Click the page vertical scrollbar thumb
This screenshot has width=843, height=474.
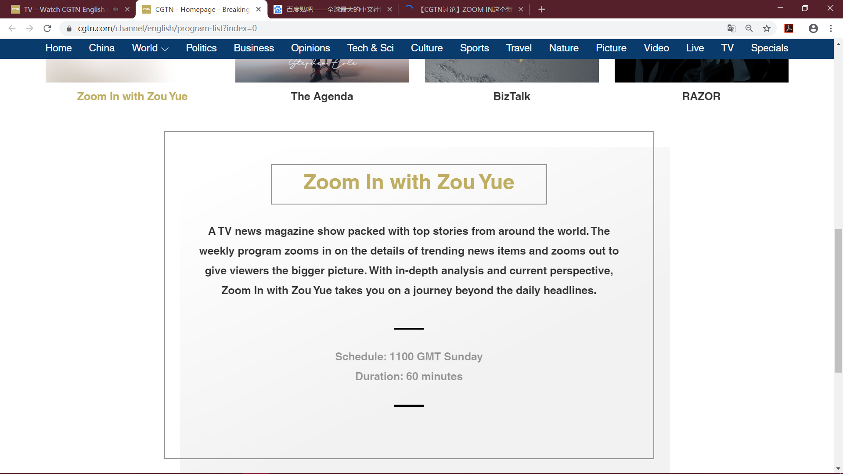pyautogui.click(x=838, y=301)
